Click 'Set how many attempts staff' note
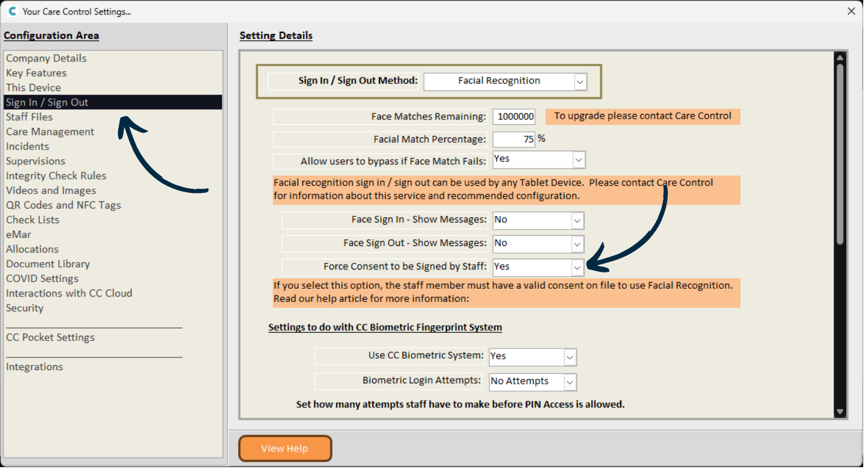This screenshot has width=865, height=469. click(x=460, y=404)
